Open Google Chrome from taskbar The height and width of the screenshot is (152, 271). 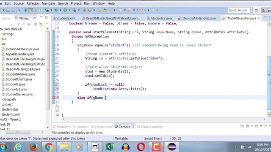click(49, 147)
